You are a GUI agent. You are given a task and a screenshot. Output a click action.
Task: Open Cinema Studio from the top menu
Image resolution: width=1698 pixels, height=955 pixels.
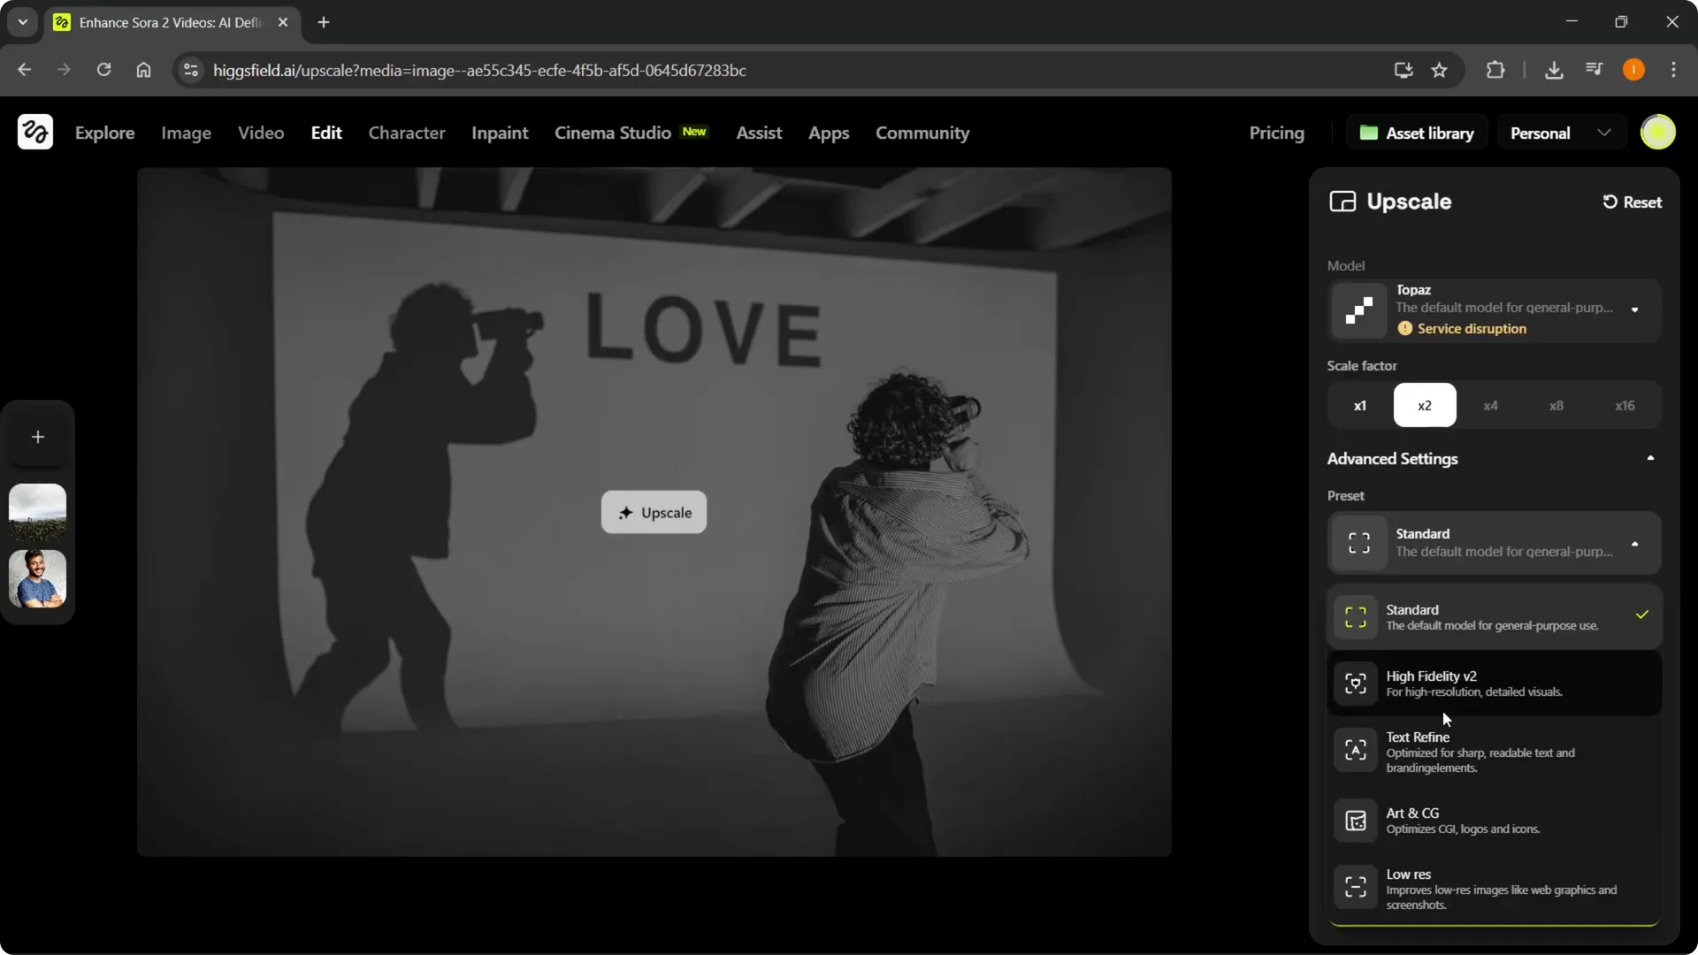pyautogui.click(x=613, y=133)
